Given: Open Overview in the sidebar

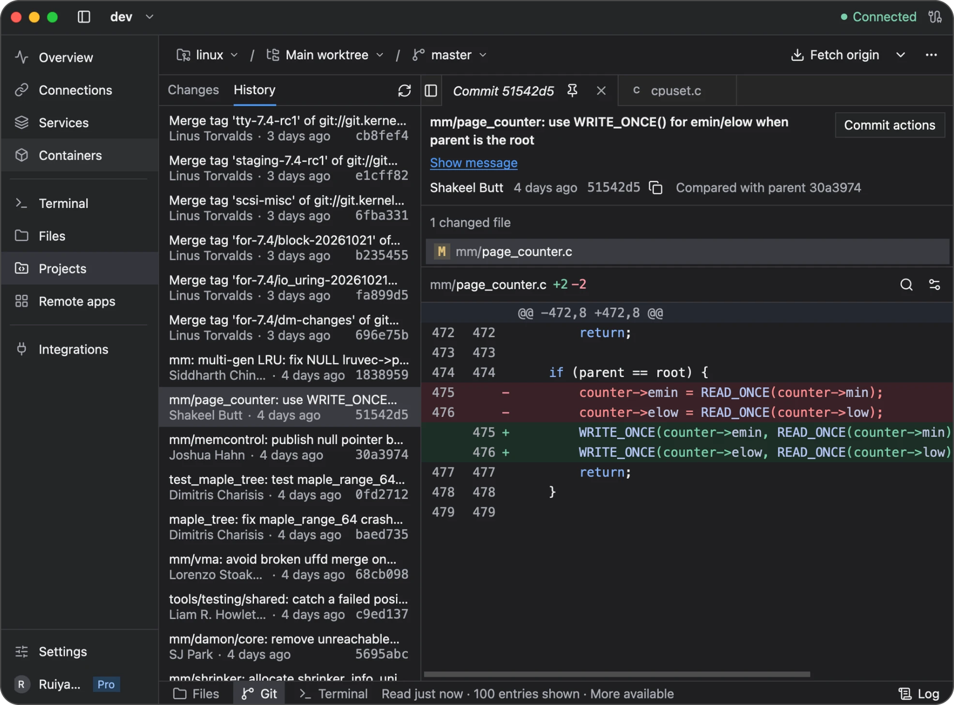Looking at the screenshot, I should [80, 57].
